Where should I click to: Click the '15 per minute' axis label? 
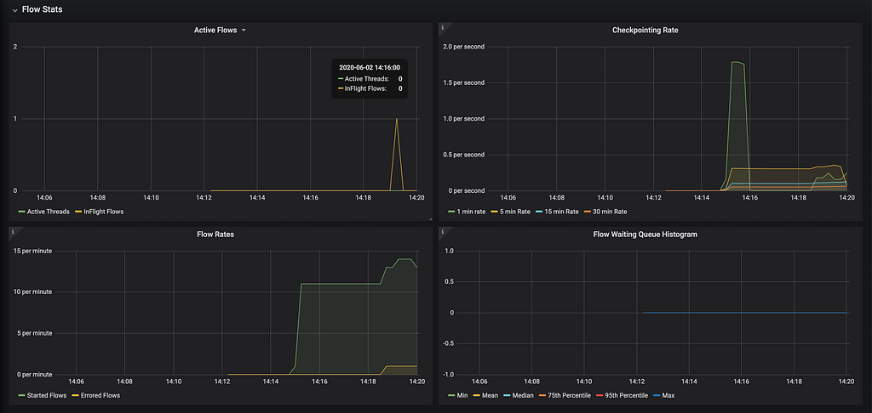pos(32,251)
